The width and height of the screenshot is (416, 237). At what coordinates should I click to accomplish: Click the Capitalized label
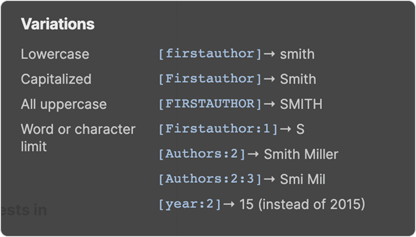pos(56,79)
